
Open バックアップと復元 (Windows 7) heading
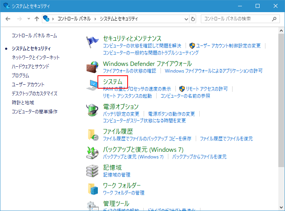coord(143,150)
